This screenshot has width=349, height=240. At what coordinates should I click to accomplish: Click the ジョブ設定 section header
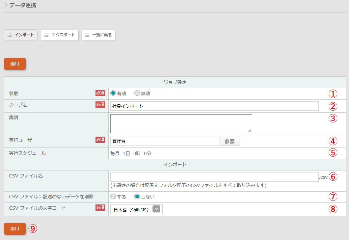(175, 82)
